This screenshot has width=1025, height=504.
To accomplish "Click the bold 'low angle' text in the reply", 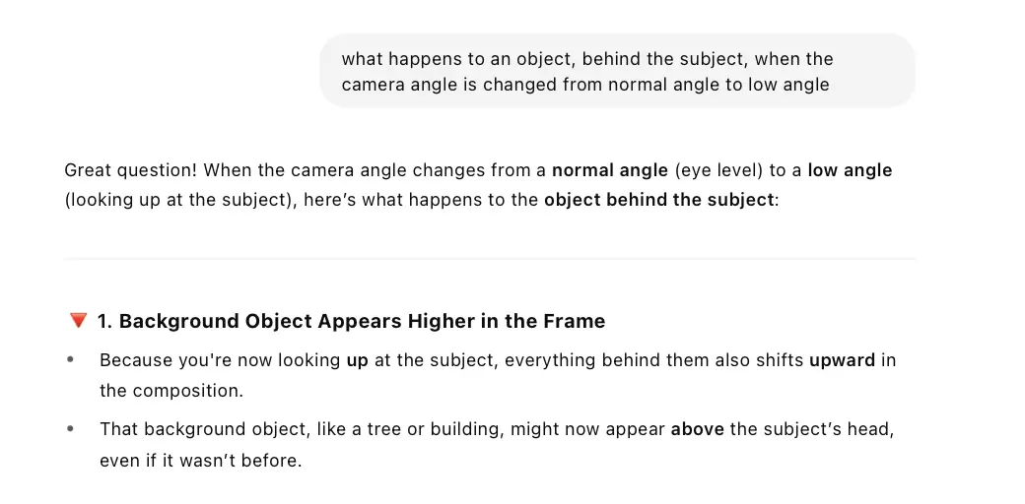I will [x=850, y=170].
